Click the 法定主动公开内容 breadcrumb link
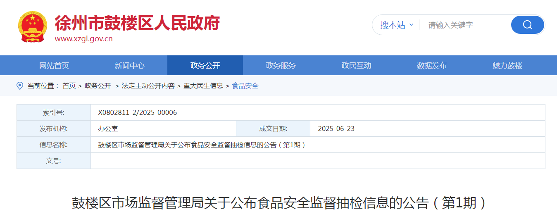Viewport: 557px width, 214px height. point(148,86)
